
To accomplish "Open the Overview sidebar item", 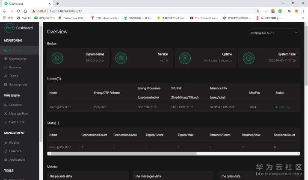I will click(19, 50).
